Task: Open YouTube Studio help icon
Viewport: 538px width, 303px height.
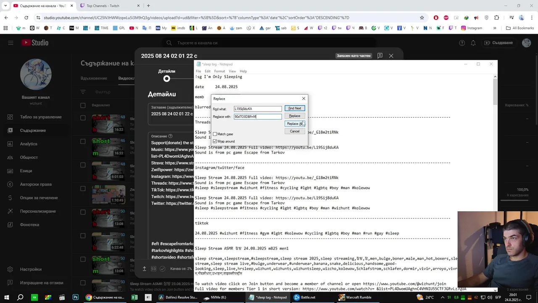Action: 462,43
